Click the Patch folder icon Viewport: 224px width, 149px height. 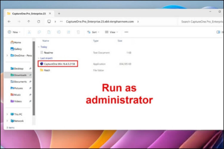(x=42, y=70)
